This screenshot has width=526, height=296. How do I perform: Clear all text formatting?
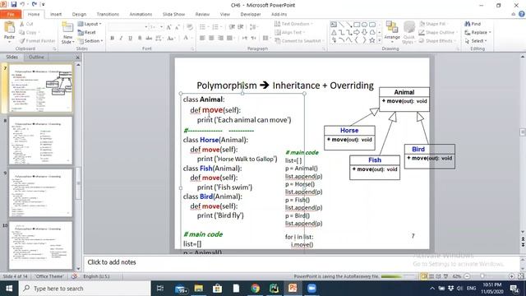tap(190, 27)
